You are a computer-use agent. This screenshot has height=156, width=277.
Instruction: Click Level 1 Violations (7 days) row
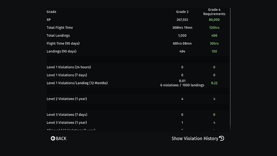click(138, 75)
